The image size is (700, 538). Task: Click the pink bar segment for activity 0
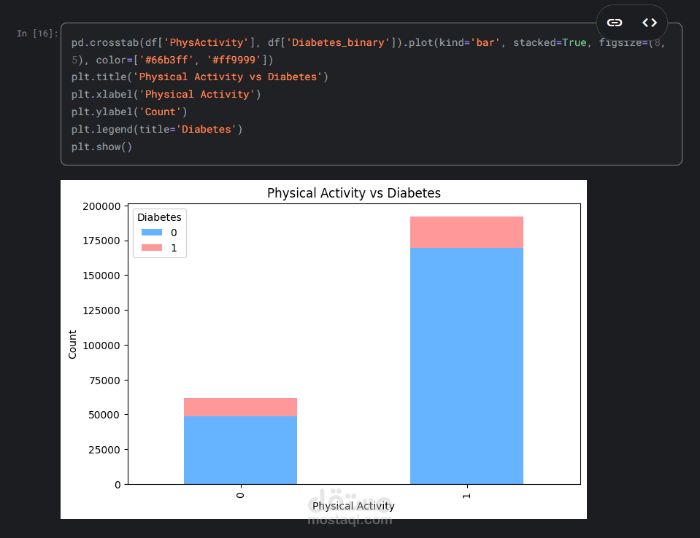(240, 407)
